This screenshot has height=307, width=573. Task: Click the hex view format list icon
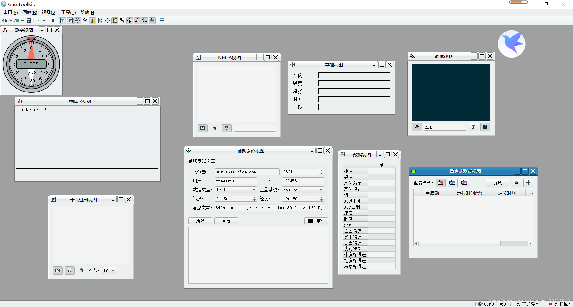pyautogui.click(x=70, y=270)
